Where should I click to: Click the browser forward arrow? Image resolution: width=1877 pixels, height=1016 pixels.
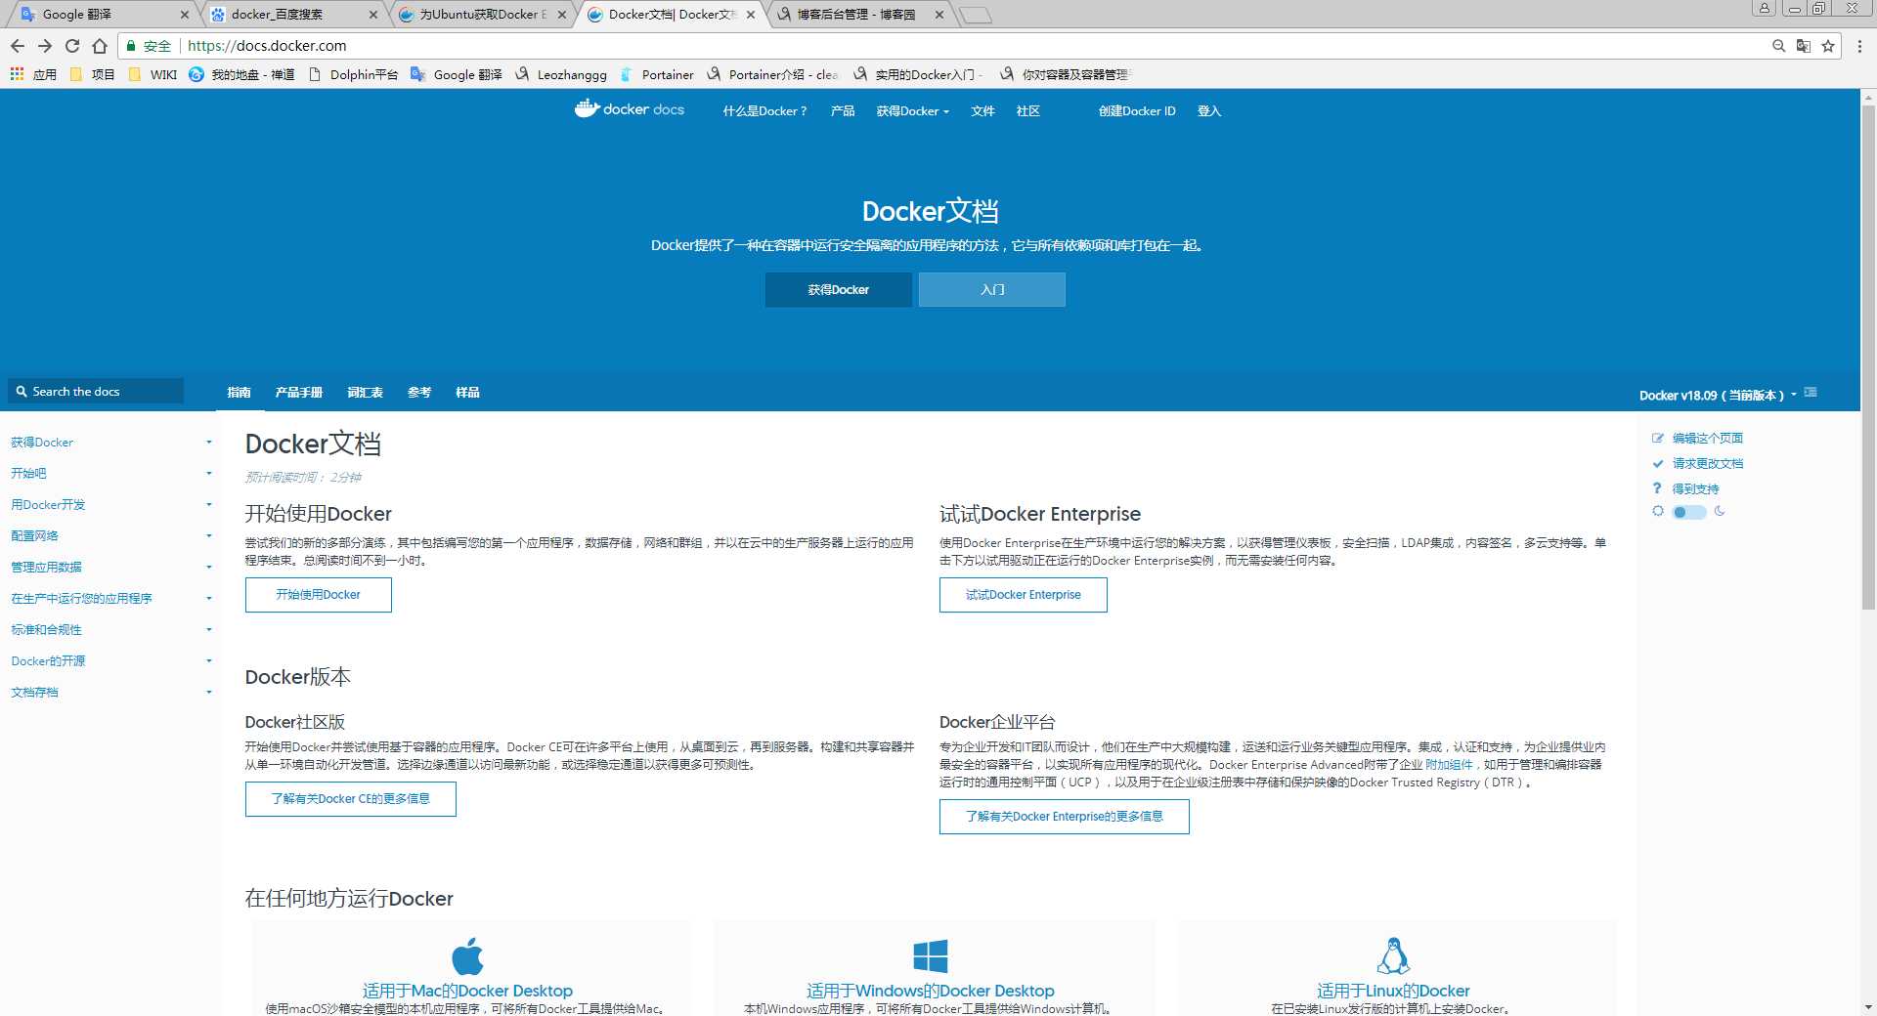click(45, 46)
